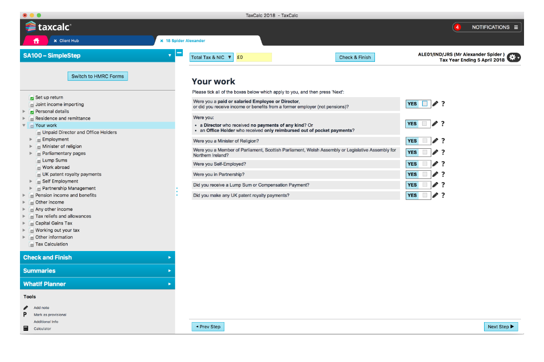Tick YES for Were you Self-Employed
544x362 pixels.
click(425, 164)
